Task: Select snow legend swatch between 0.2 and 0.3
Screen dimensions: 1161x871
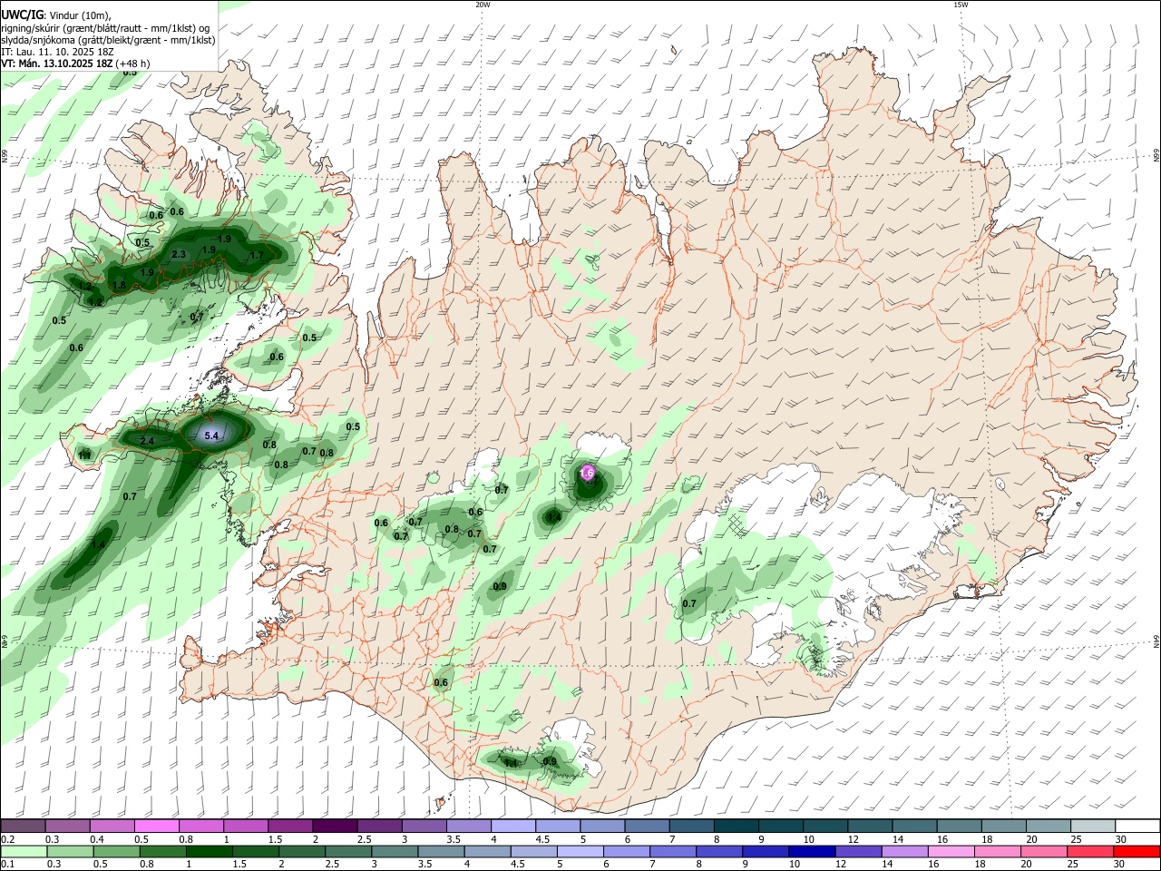Action: tap(23, 827)
